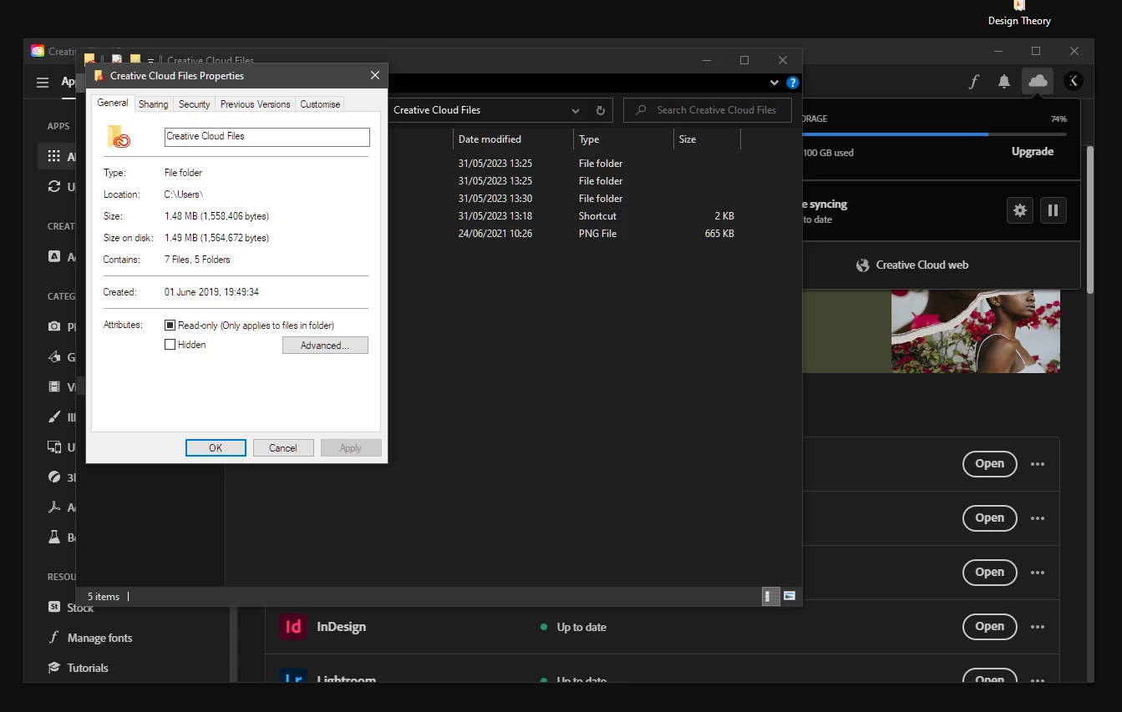1122x712 pixels.
Task: Expand the File Explorer ribbon chevron
Action: [x=774, y=83]
